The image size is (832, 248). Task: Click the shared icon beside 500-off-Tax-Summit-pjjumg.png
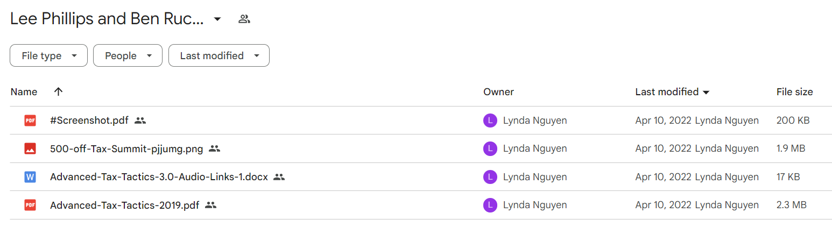tap(215, 148)
